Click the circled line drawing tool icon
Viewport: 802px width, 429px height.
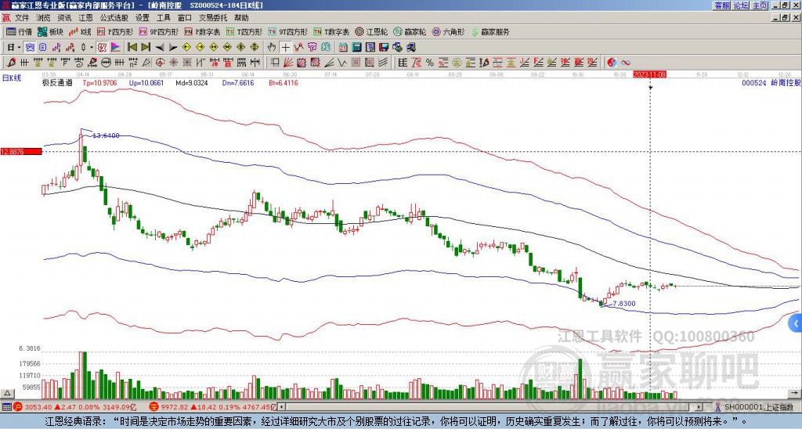[106, 63]
